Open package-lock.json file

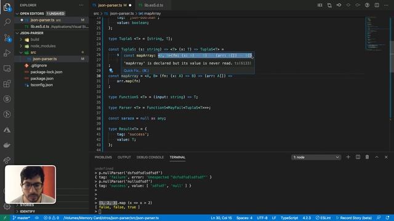coord(46,72)
